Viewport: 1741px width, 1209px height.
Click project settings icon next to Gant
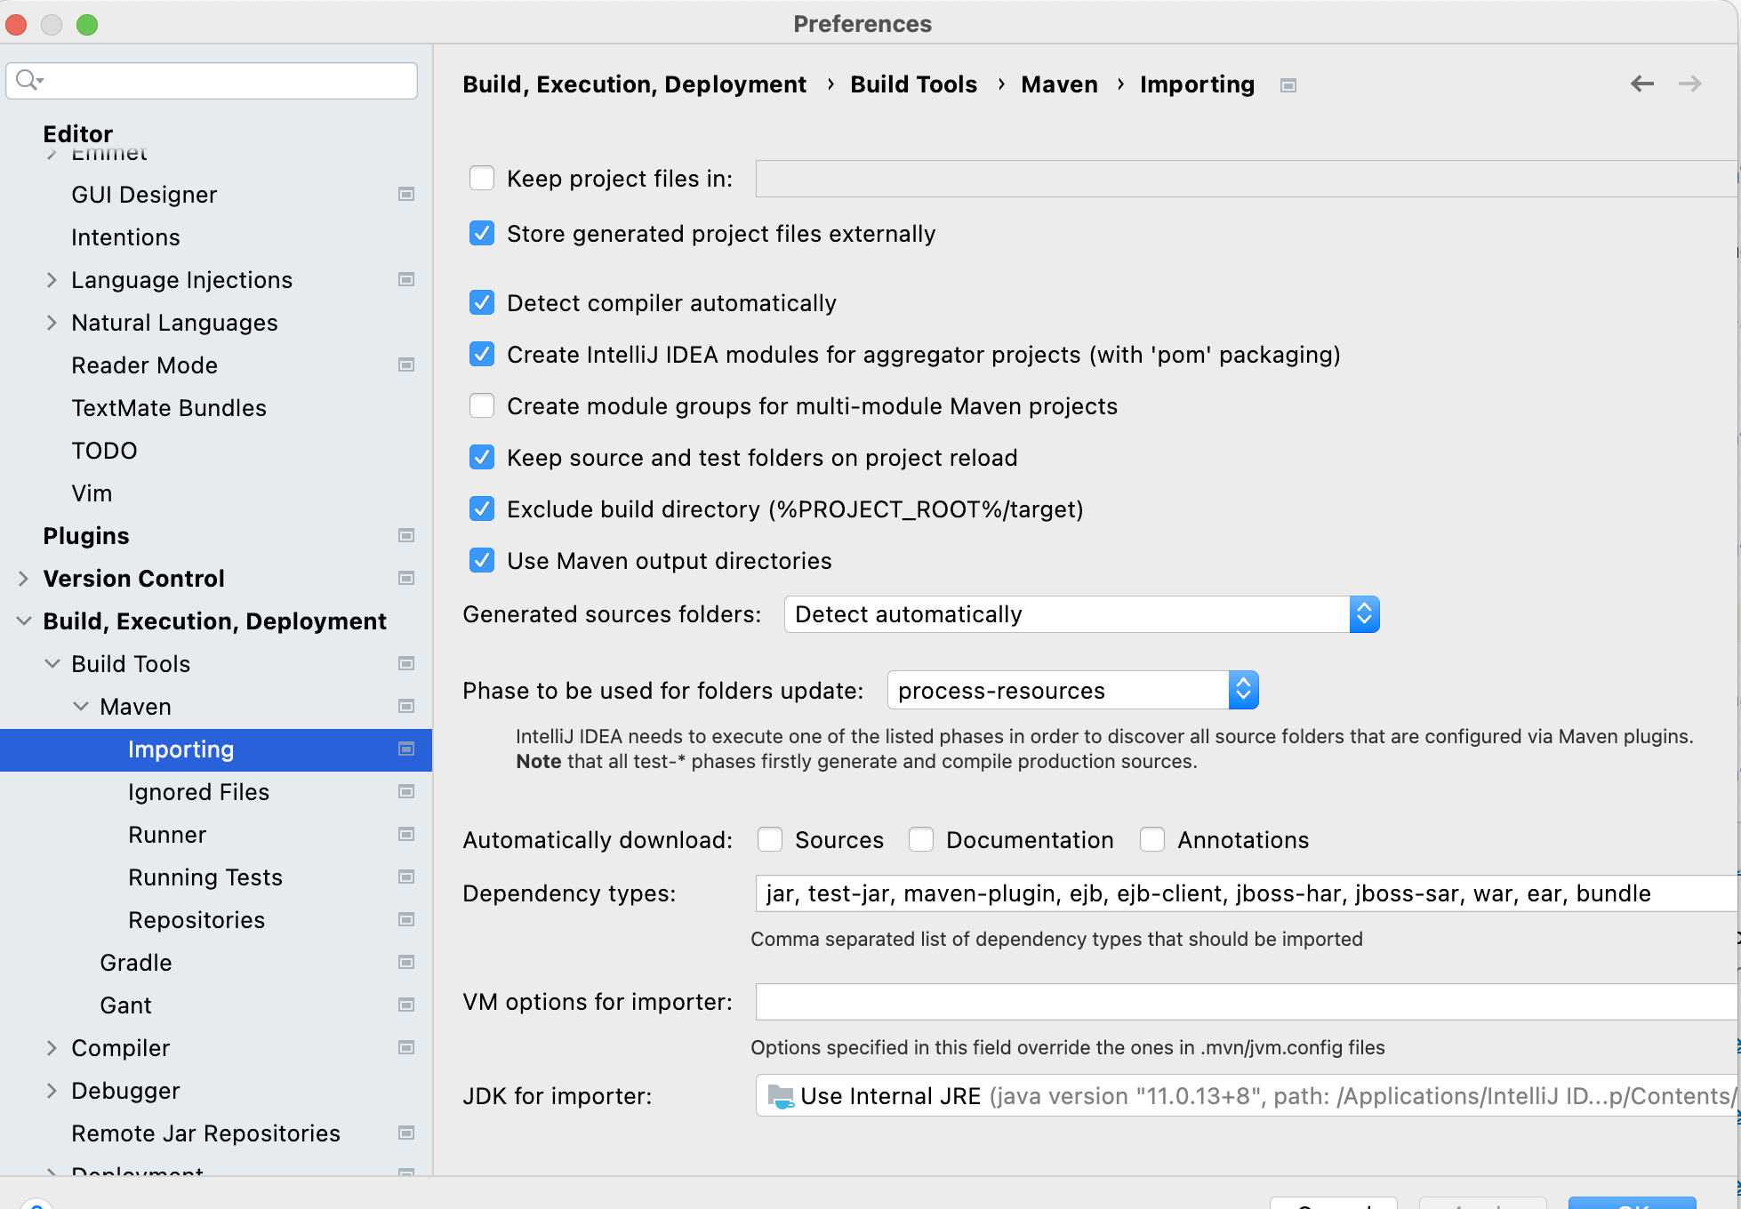coord(406,1005)
